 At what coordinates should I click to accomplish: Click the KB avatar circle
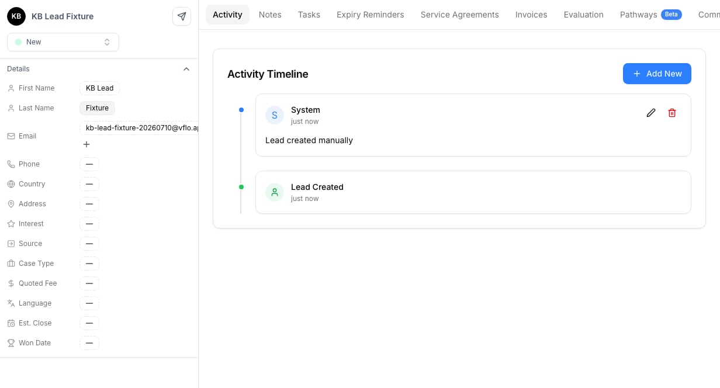click(16, 16)
